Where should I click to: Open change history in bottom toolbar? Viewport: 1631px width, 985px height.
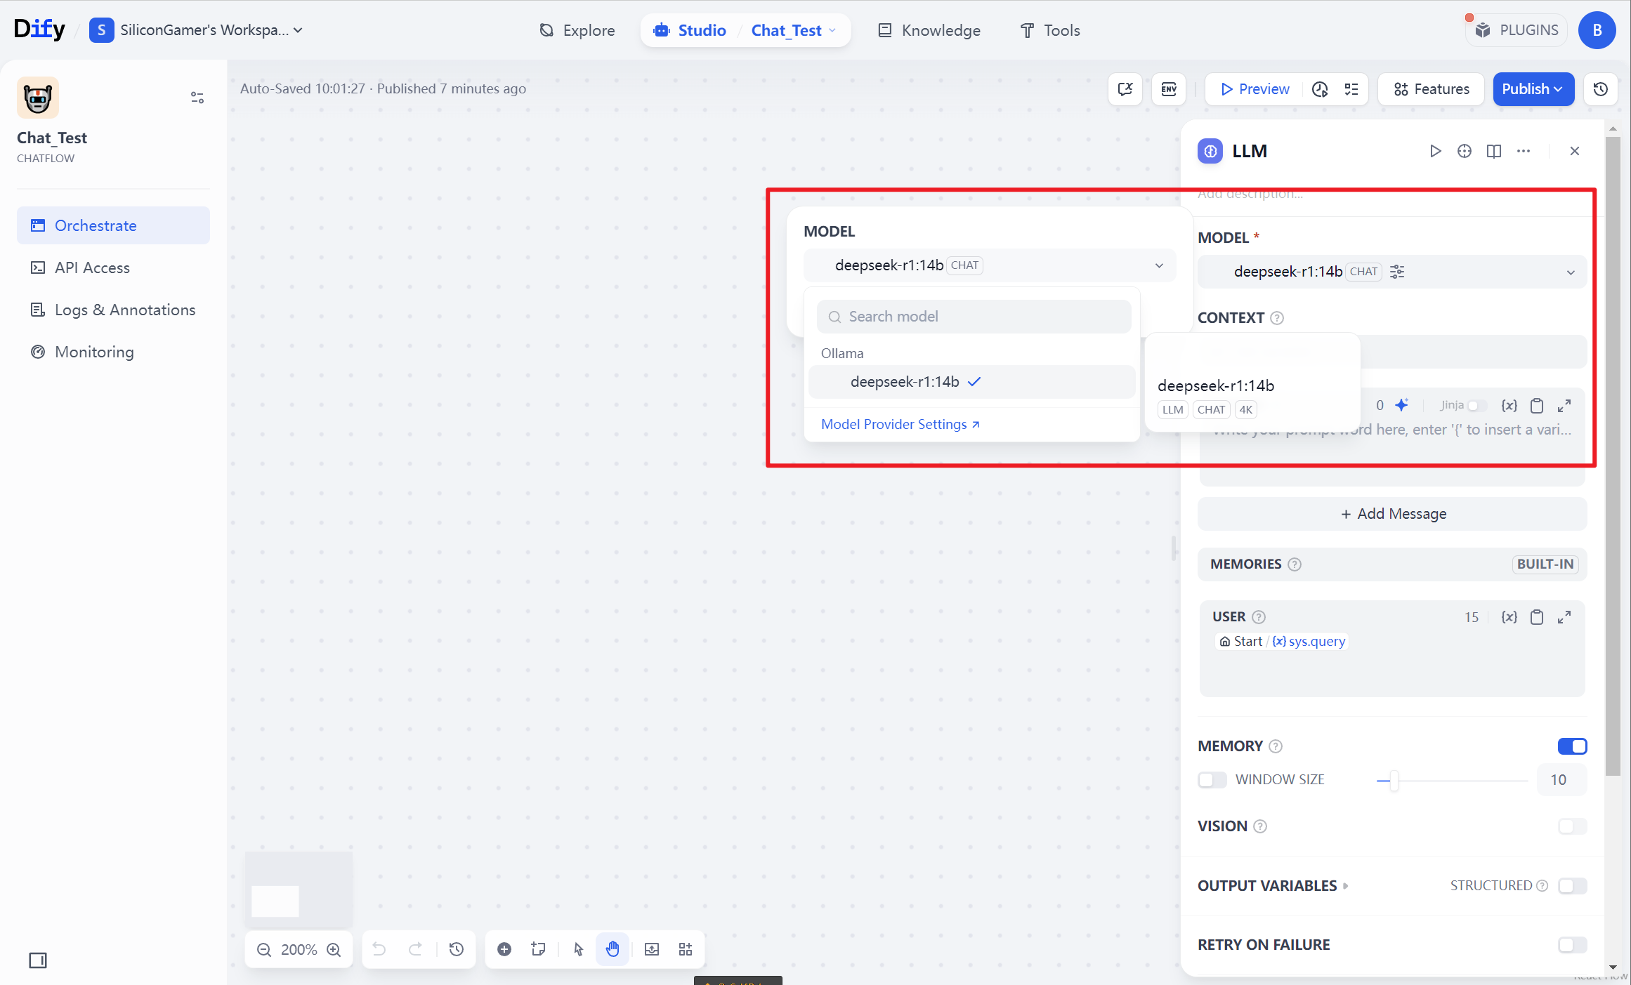[457, 949]
